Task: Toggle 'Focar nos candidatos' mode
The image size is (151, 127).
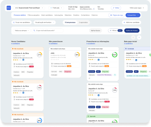Action: [21, 22]
